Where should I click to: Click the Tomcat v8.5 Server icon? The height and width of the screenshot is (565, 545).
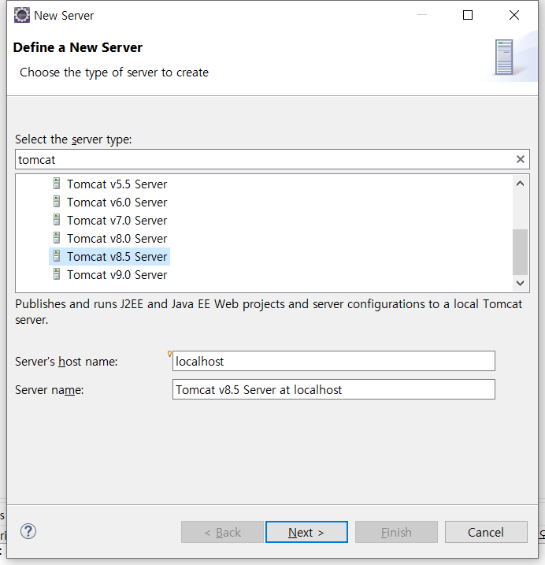(57, 256)
